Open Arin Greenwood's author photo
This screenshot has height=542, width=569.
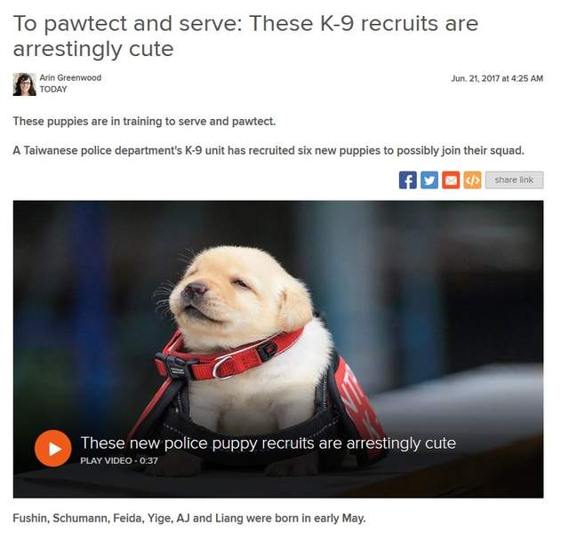(24, 84)
